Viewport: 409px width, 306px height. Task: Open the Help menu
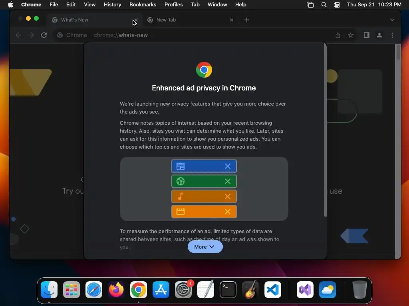point(241,5)
